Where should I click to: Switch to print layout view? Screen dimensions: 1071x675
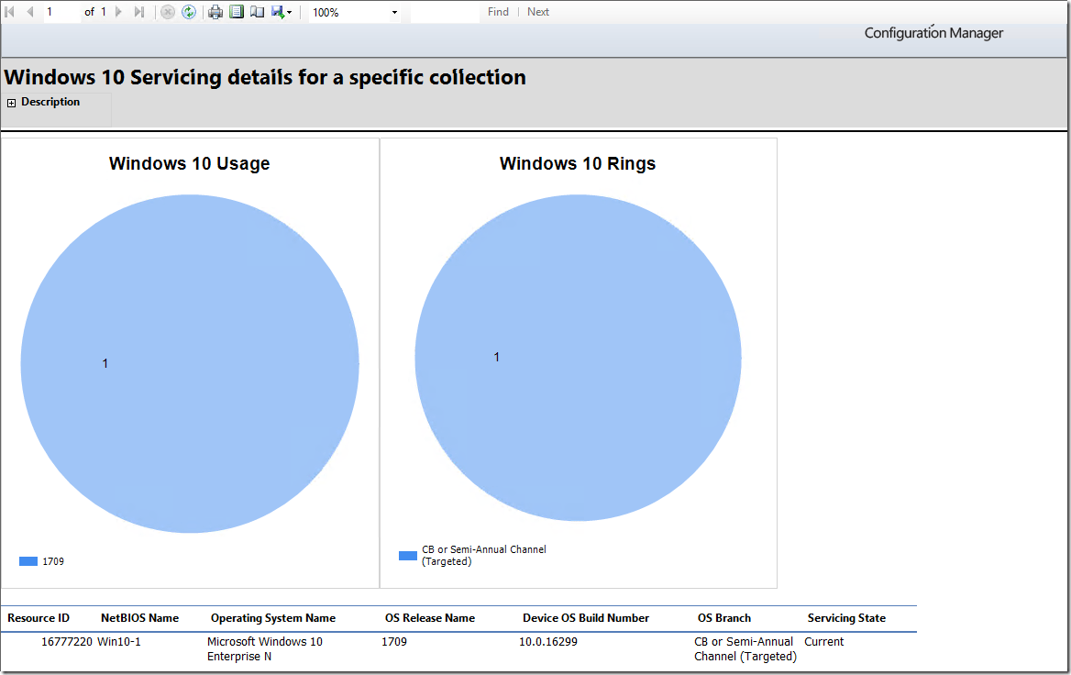pyautogui.click(x=237, y=12)
